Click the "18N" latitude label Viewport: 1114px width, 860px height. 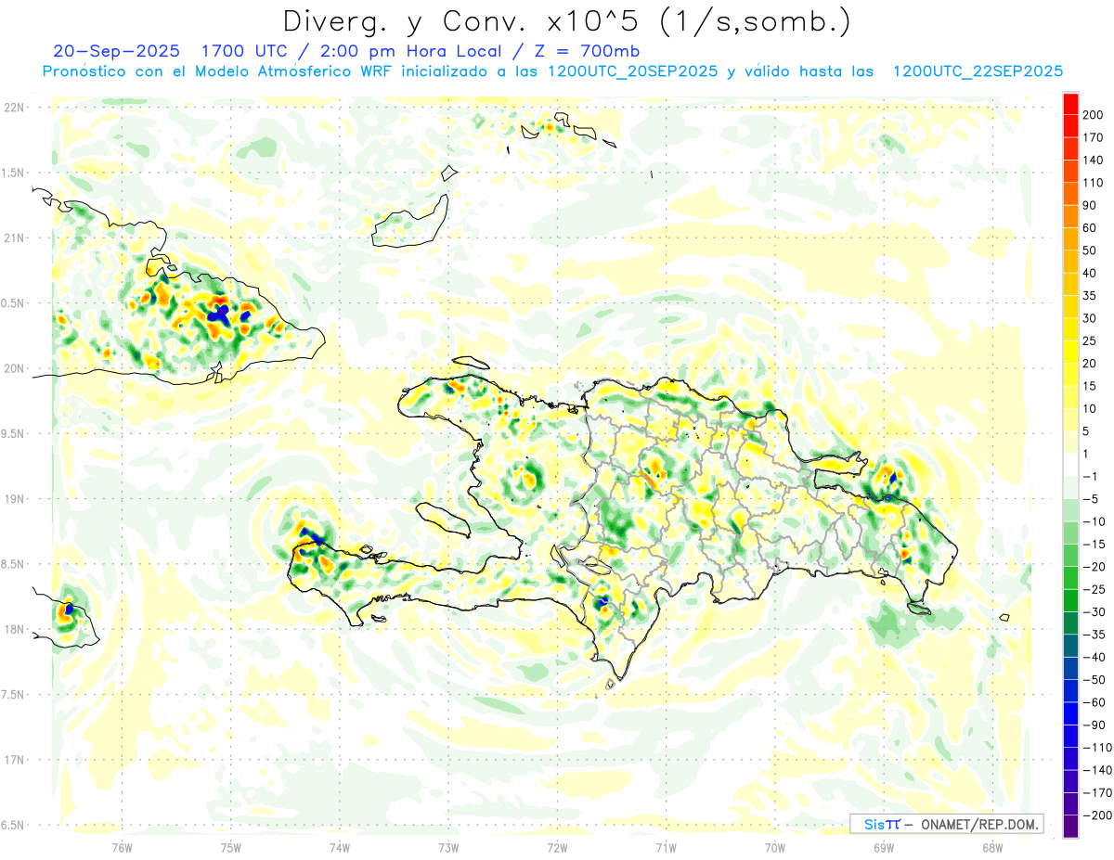click(14, 630)
